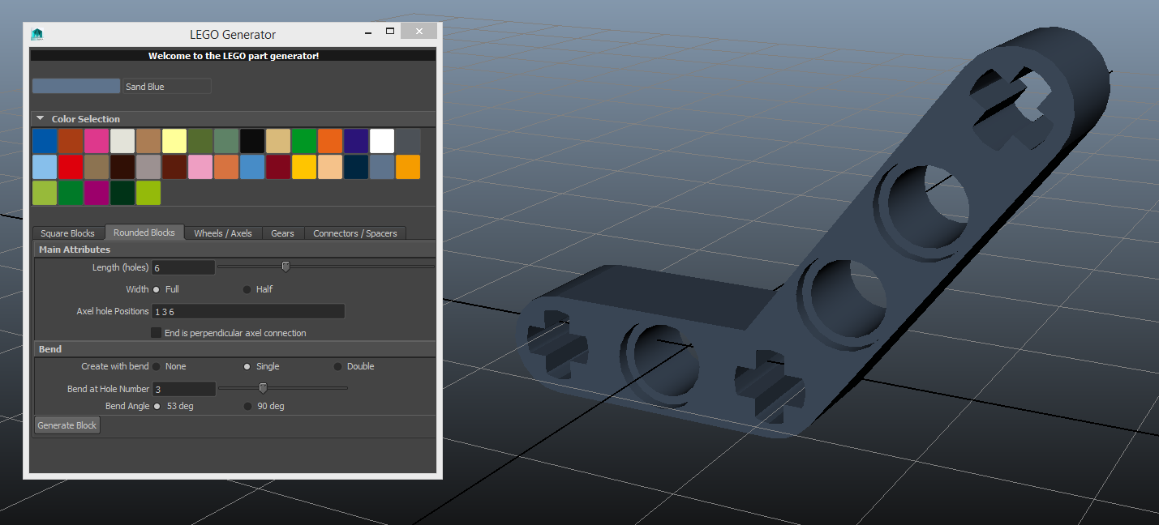Viewport: 1159px width, 525px height.
Task: Pick the black color swatch
Action: 252,141
